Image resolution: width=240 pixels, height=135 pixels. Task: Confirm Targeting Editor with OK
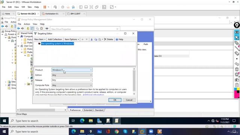(x=115, y=100)
